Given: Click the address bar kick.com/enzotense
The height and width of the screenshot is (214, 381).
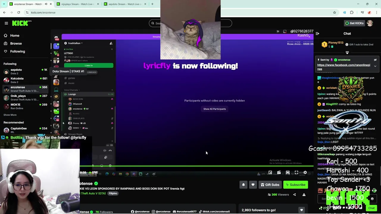Looking at the screenshot, I should (43, 12).
